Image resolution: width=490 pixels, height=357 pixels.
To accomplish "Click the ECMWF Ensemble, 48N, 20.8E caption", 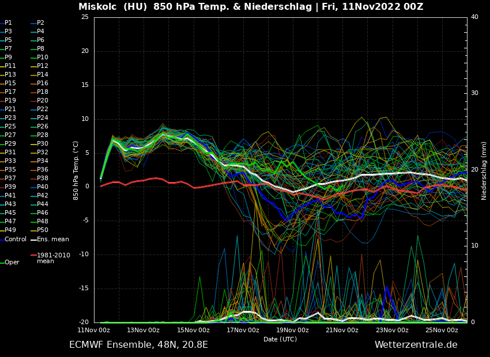I will (138, 345).
